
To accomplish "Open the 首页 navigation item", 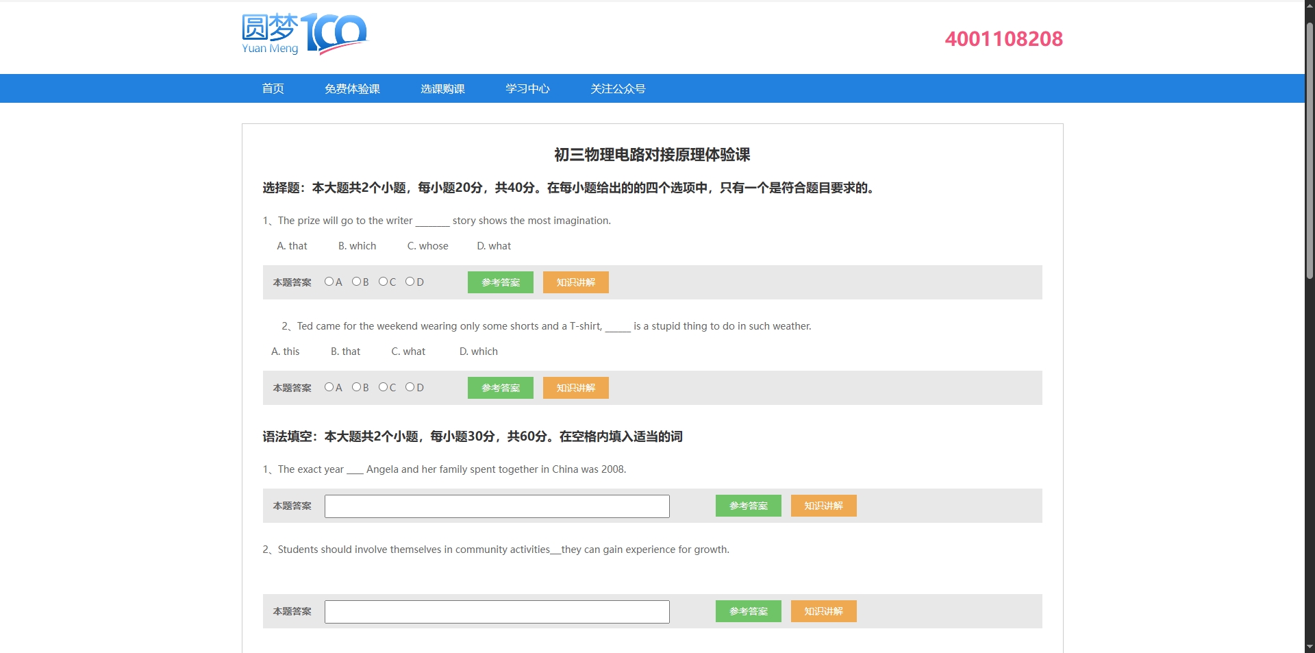I will click(x=273, y=89).
